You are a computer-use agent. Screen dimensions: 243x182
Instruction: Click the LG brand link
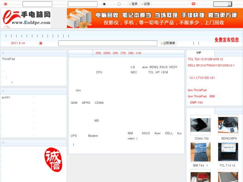[x=133, y=67]
